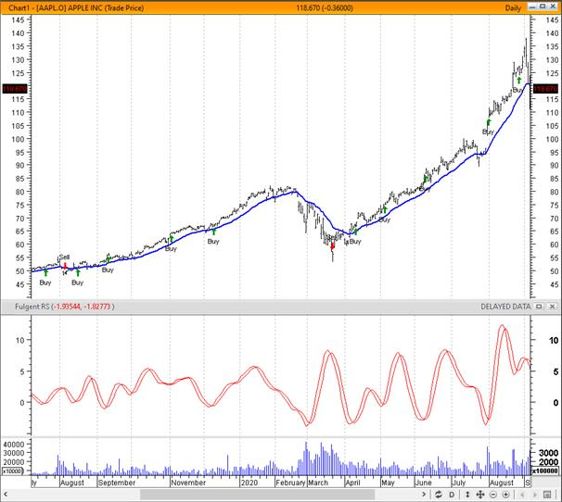Click the '2020' year label on time axis
Image resolution: width=562 pixels, height=502 pixels.
(x=249, y=483)
